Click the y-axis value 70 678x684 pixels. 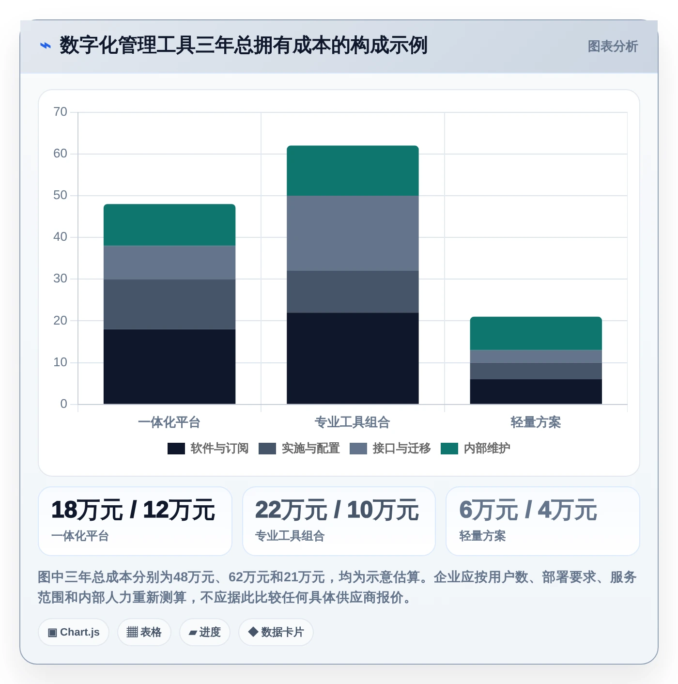(61, 112)
